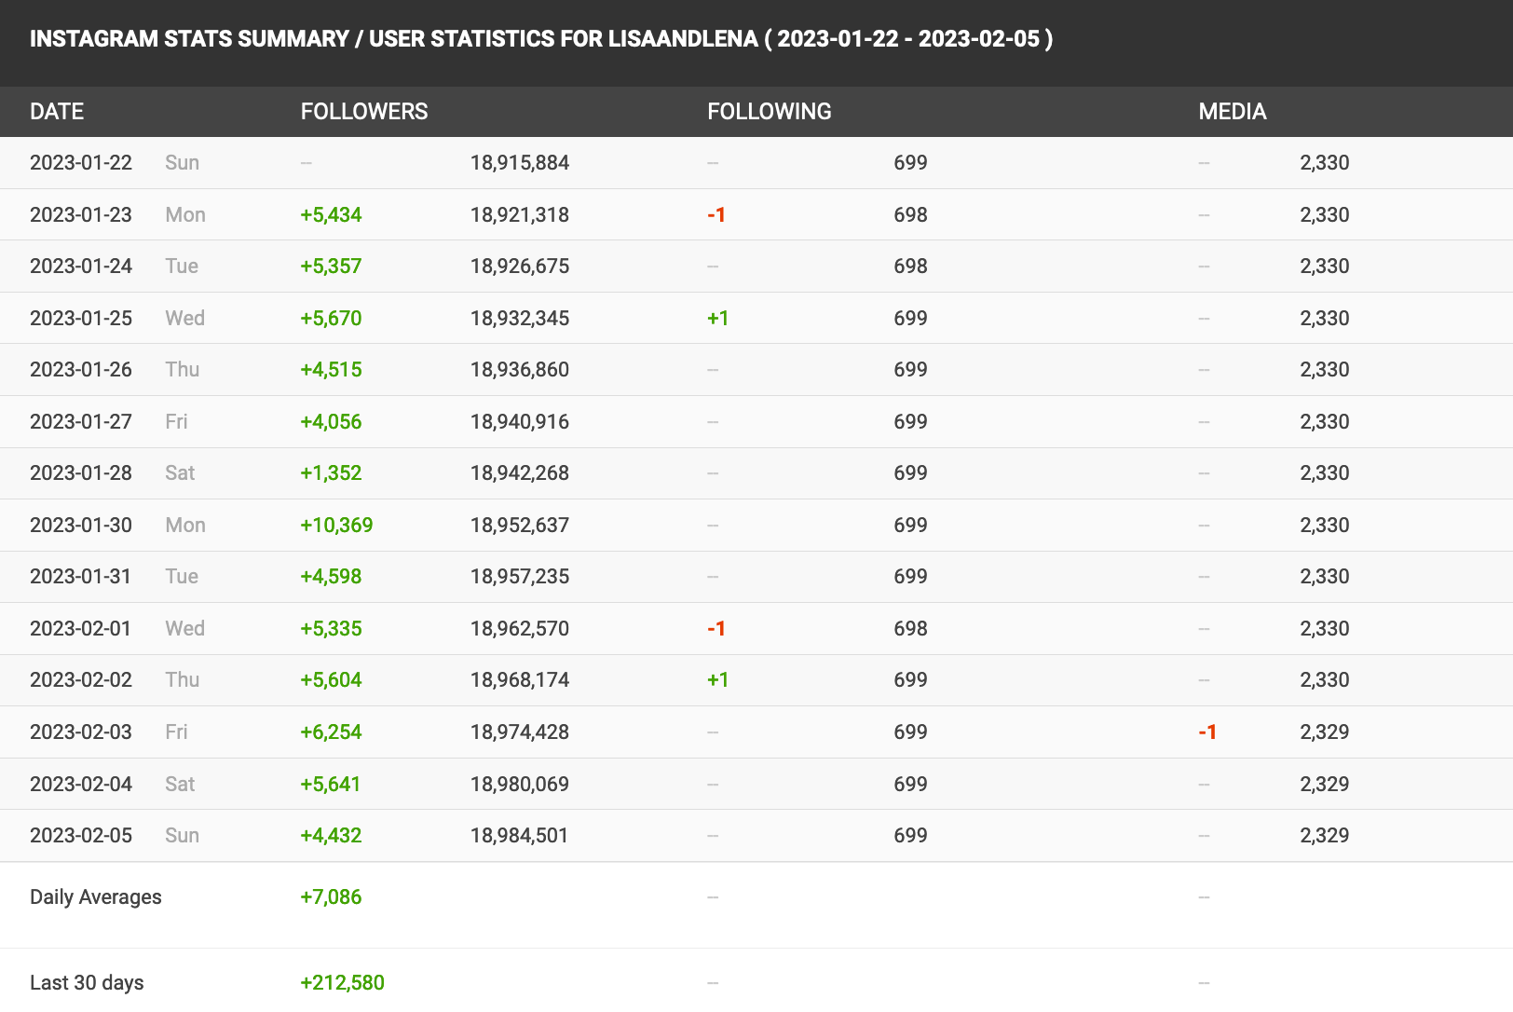Select the date 2023-01-26
The height and width of the screenshot is (1012, 1513).
coord(81,370)
